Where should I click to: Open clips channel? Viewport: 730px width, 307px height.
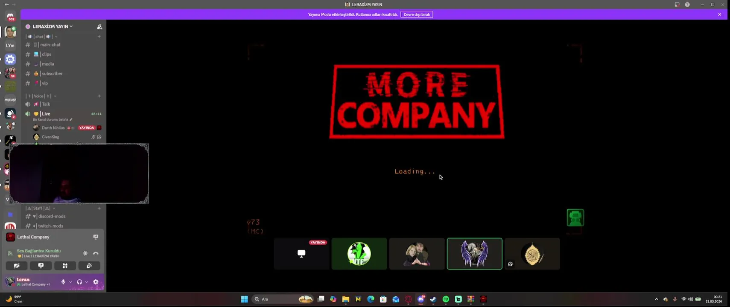tap(64, 55)
